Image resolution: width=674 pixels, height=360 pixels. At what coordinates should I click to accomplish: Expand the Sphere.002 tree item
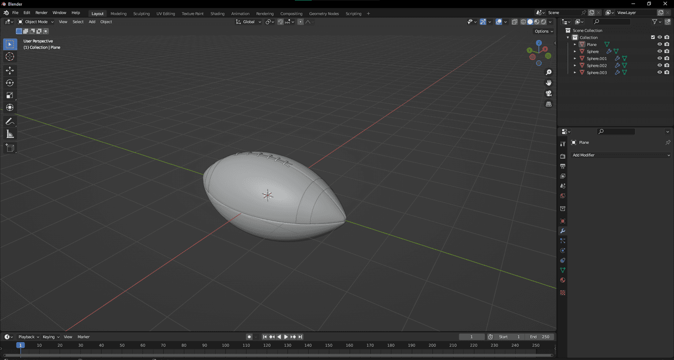[575, 66]
